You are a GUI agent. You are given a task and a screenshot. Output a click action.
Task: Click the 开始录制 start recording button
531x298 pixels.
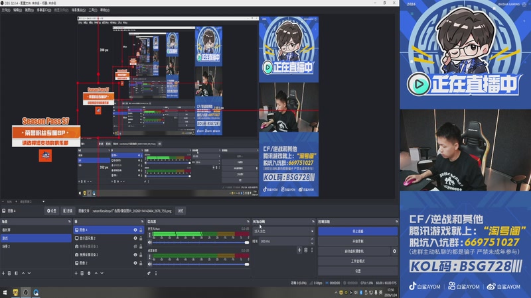358,241
